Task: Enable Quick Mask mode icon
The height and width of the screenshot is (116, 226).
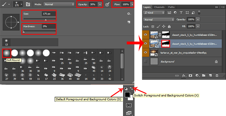Action: click(129, 105)
